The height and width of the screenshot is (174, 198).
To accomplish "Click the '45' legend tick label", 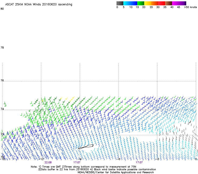I will pyautogui.click(x=178, y=7).
